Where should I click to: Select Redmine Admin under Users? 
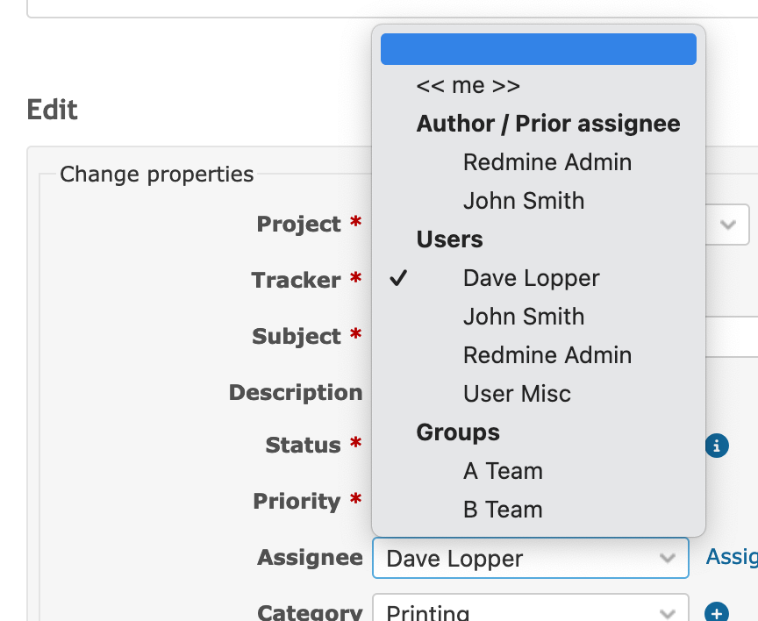547,355
